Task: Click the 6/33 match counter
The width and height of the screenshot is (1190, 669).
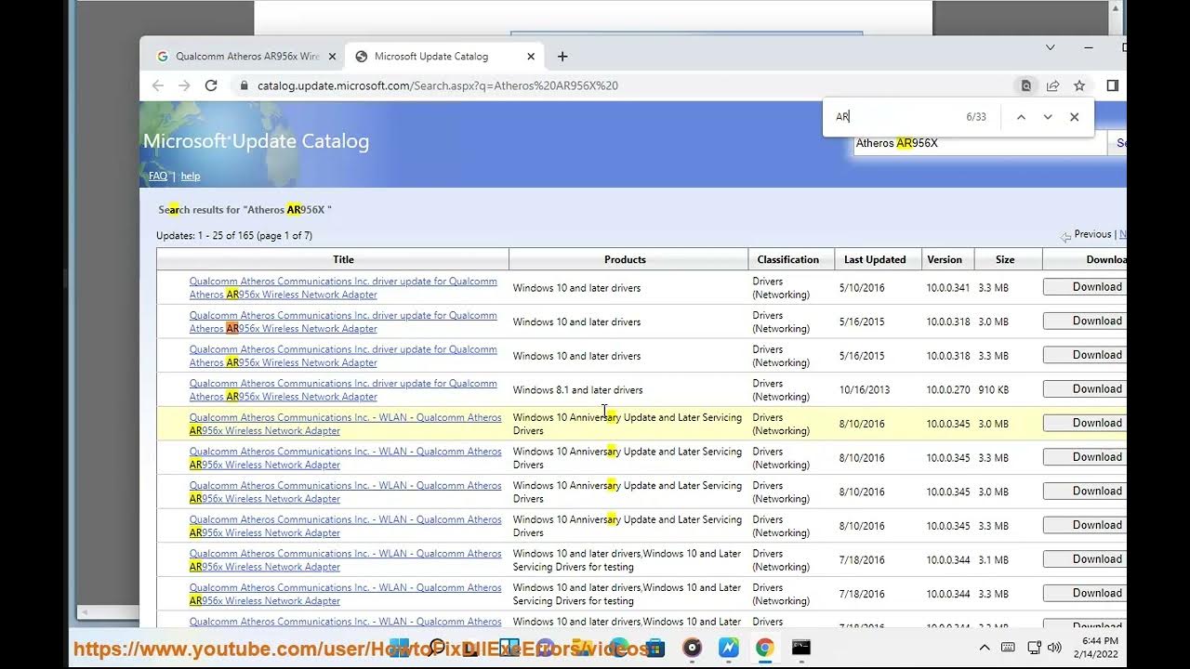Action: 976,117
